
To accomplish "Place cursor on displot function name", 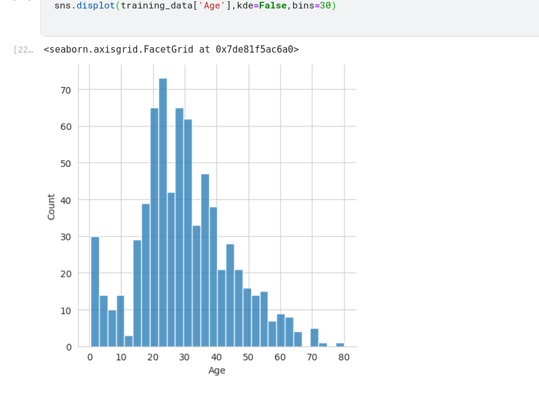I will coord(95,5).
